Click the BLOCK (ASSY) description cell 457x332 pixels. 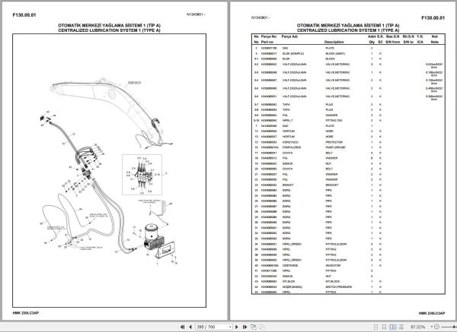tap(335, 53)
